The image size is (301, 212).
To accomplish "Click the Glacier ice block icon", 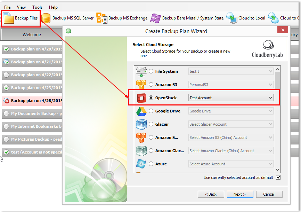I will pos(141,124).
